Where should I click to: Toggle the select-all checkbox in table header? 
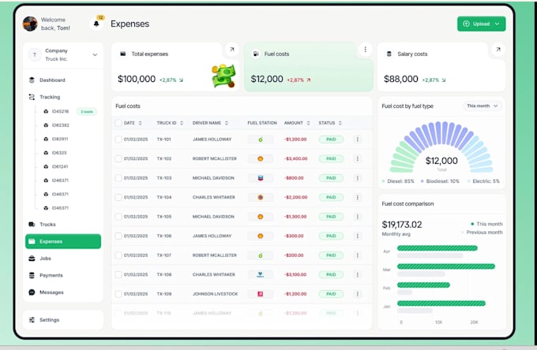pos(118,123)
